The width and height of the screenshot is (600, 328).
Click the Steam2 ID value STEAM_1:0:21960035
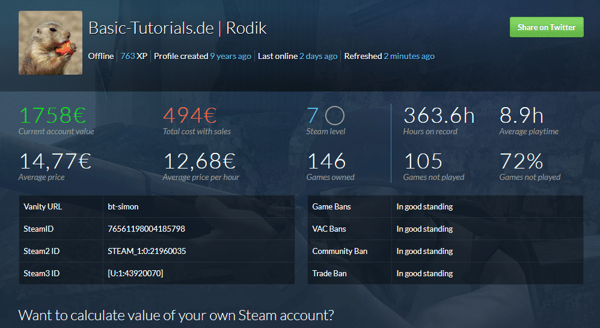[x=147, y=251]
